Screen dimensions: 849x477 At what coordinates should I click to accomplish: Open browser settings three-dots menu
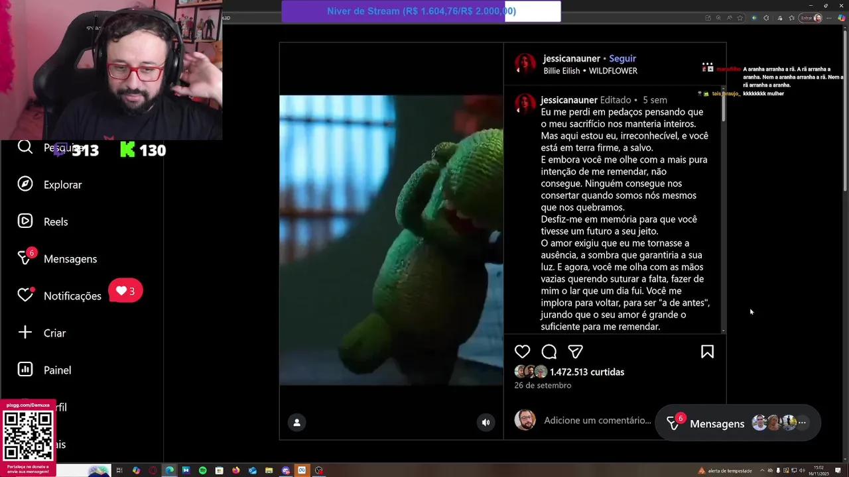point(829,18)
